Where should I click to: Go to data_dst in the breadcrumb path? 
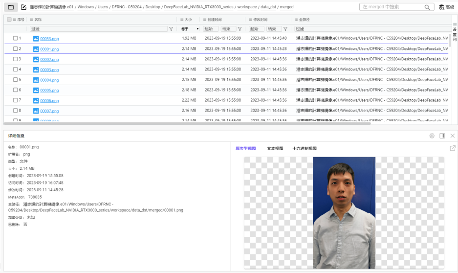268,7
